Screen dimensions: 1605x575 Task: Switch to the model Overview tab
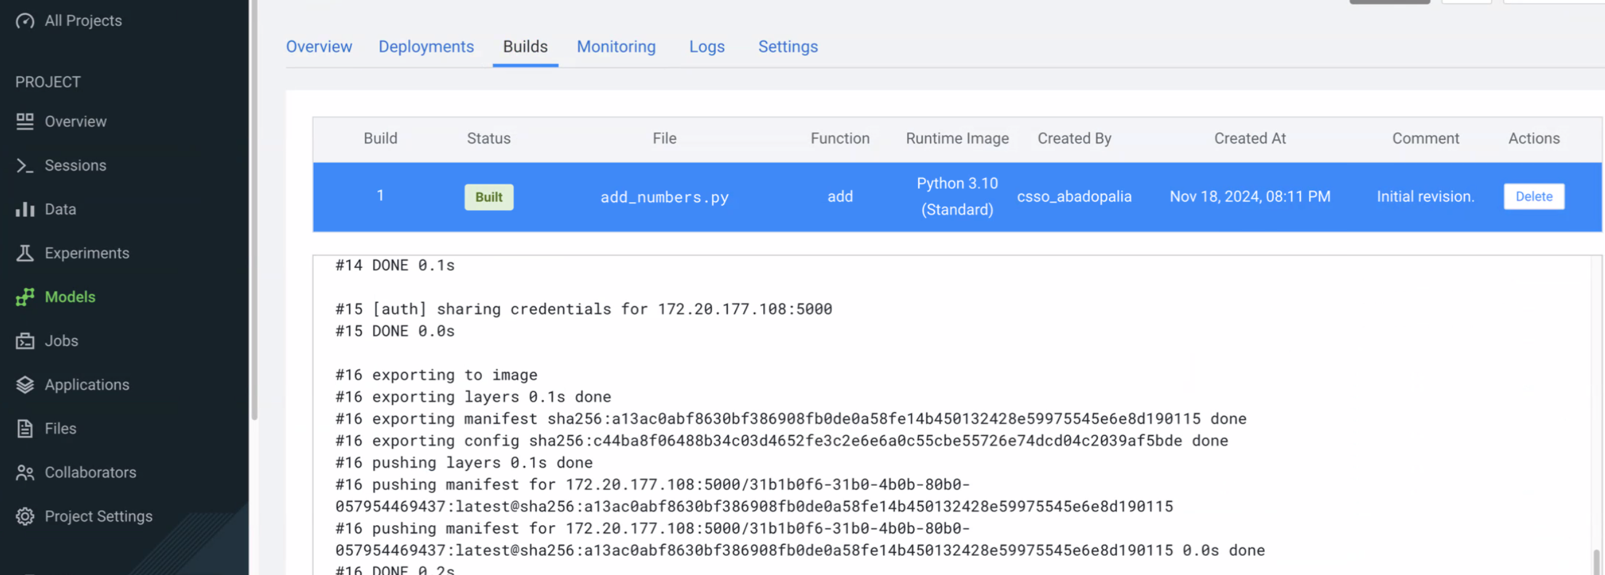(318, 46)
